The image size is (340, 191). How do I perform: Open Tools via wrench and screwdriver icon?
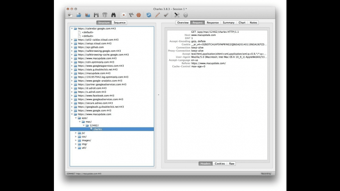[177, 15]
